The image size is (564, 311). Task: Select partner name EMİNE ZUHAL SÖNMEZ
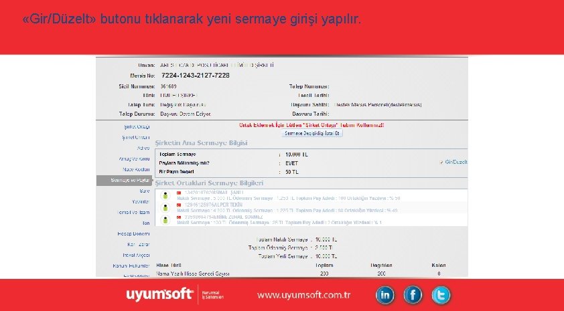click(x=238, y=217)
